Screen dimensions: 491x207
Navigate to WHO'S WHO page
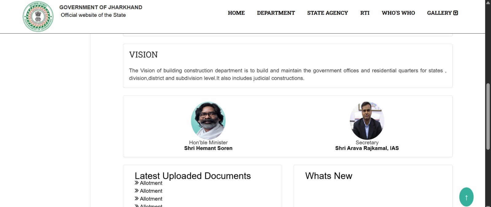point(398,13)
